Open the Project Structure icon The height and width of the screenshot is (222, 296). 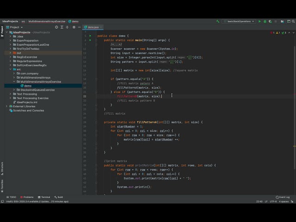click(283, 21)
